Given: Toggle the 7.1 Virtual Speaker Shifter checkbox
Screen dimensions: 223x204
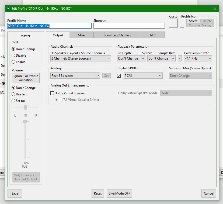Looking at the screenshot, I should pyautogui.click(x=61, y=100).
